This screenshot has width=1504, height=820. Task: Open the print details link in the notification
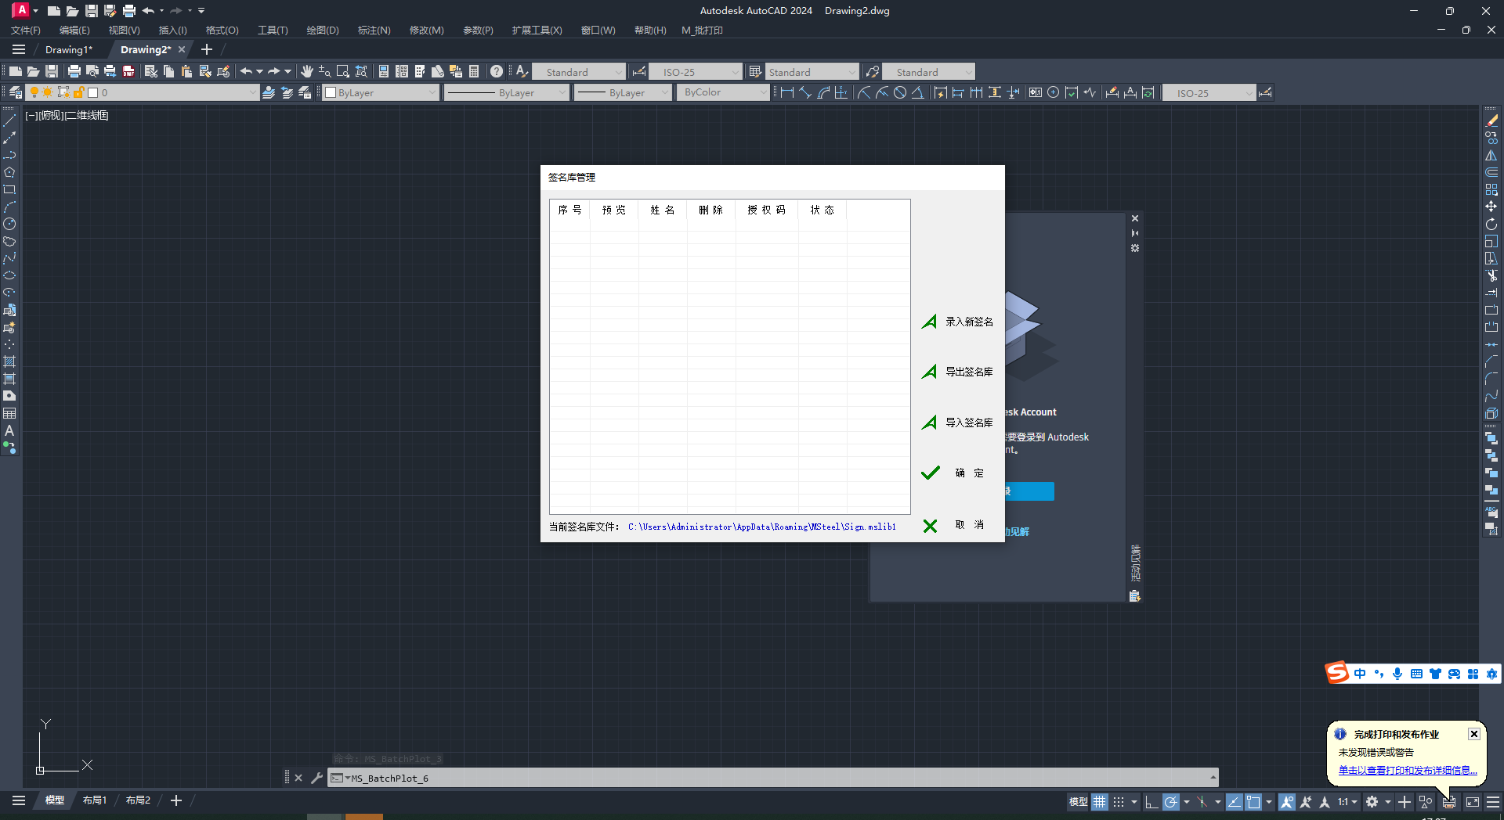1407,770
